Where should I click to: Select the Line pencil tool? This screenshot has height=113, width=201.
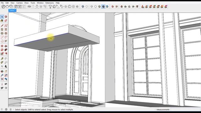(x=2, y=26)
